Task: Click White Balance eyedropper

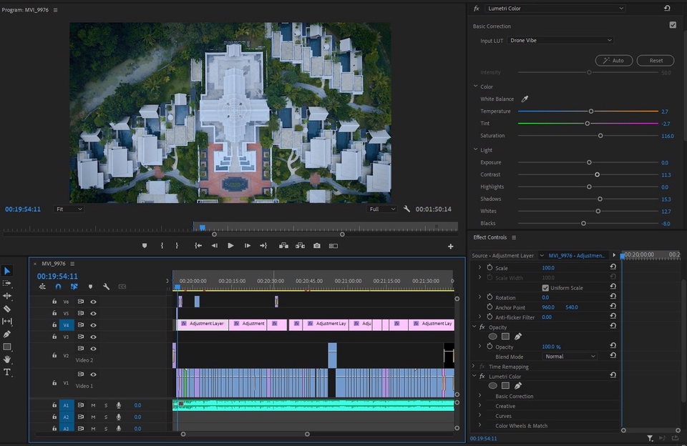Action: pos(525,99)
